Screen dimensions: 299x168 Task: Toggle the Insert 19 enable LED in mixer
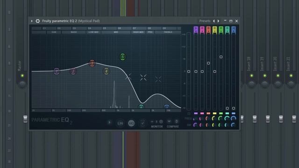[x=265, y=76]
